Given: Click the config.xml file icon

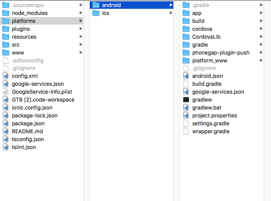Looking at the screenshot, I should 6,76.
